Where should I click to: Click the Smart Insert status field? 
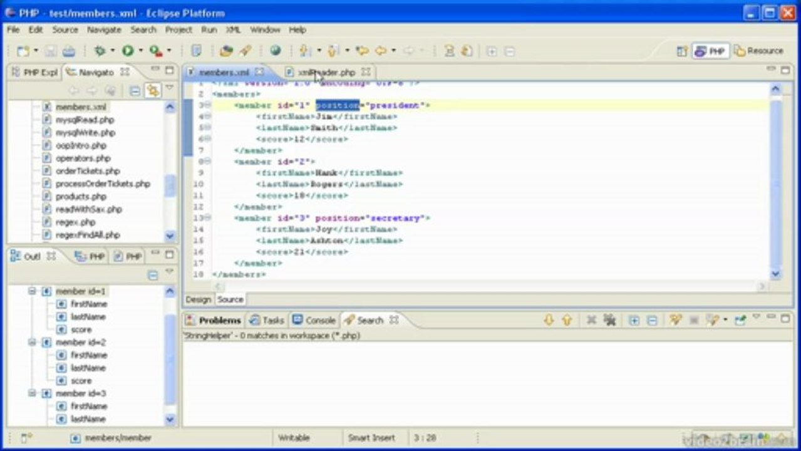(371, 438)
